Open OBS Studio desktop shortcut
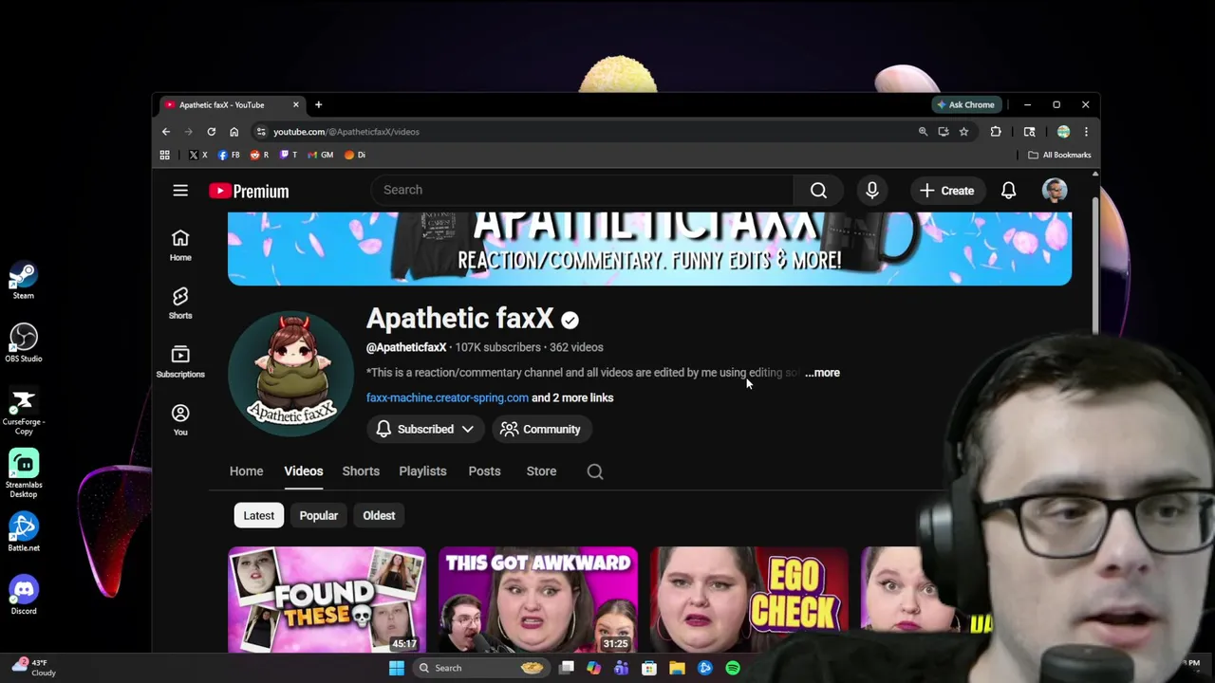This screenshot has width=1215, height=683. (x=24, y=343)
